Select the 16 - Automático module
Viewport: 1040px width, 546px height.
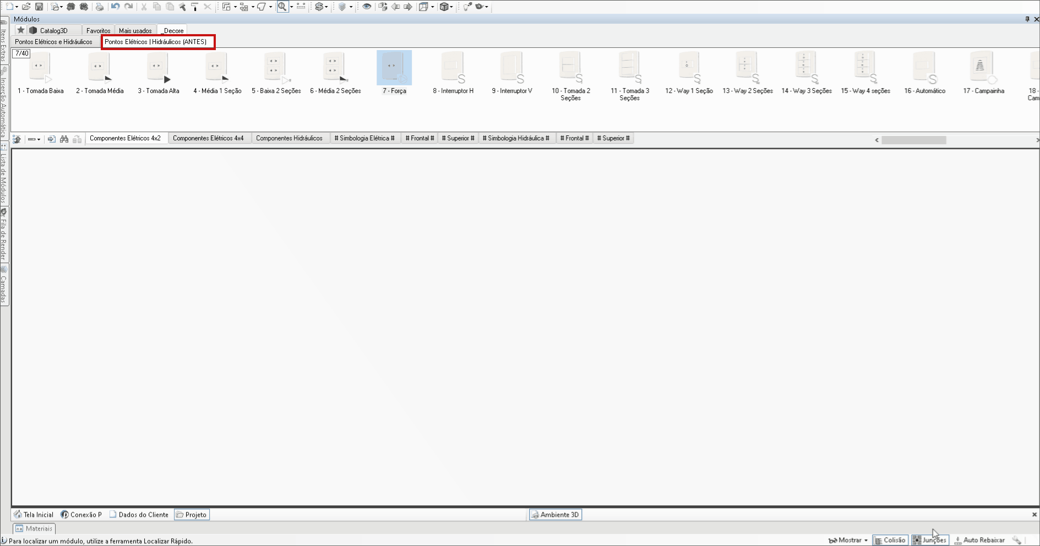924,74
